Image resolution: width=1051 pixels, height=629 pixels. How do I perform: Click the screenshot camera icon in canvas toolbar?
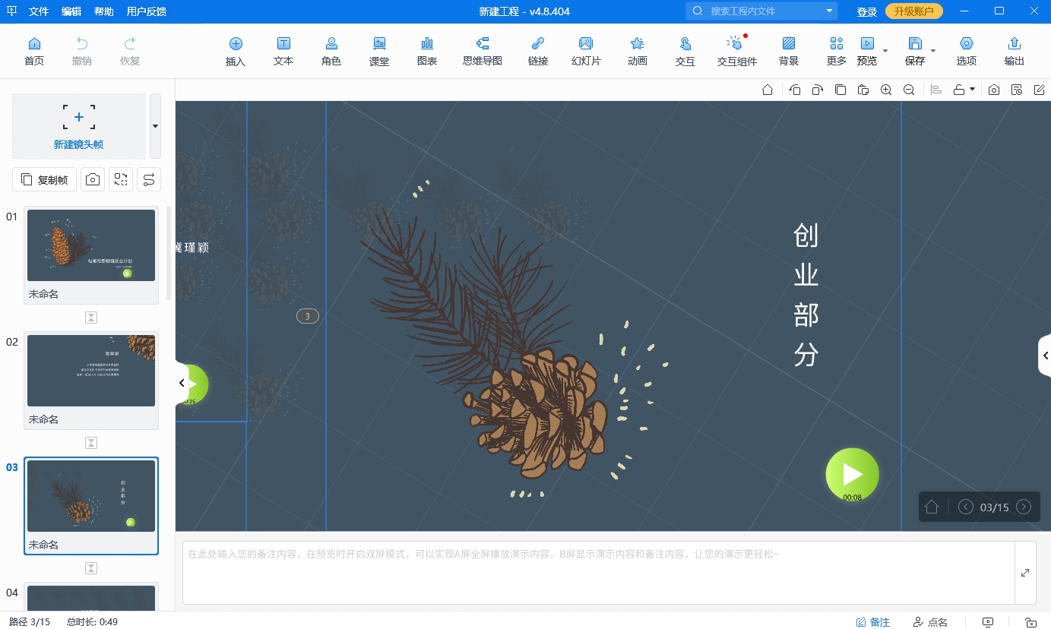click(994, 90)
